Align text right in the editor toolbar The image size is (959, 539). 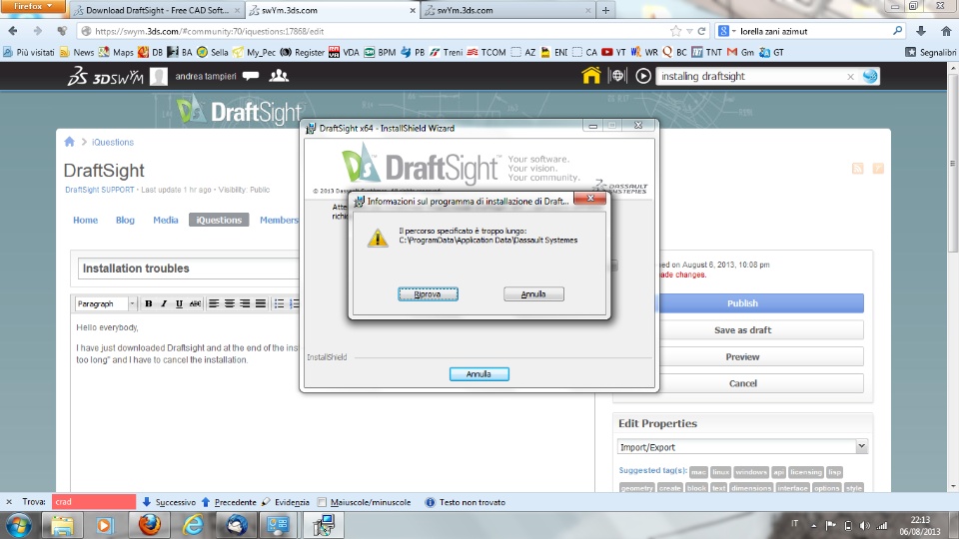point(245,303)
